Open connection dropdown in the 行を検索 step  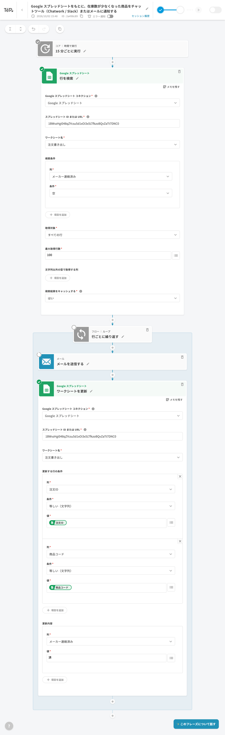[113, 103]
